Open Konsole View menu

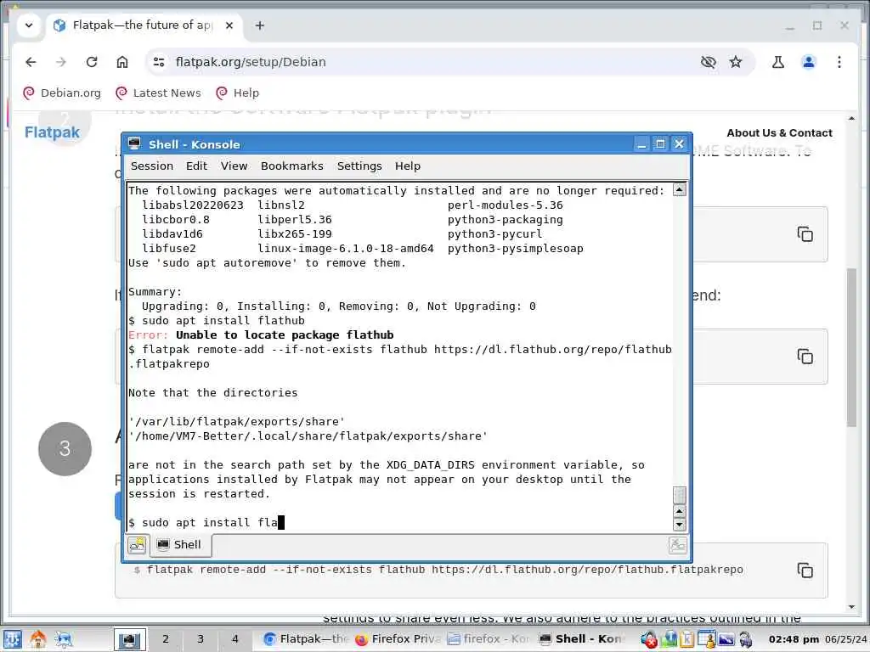[x=234, y=166]
